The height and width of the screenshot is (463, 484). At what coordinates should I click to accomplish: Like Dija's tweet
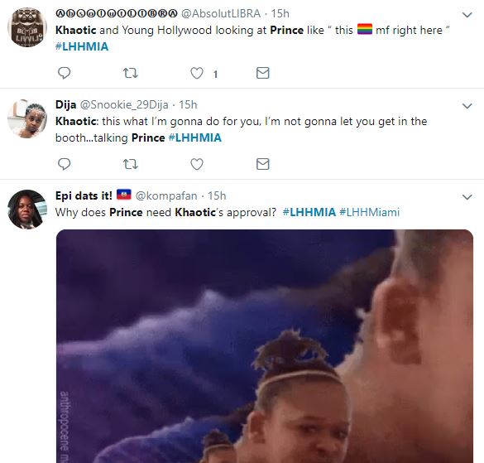[x=197, y=164]
